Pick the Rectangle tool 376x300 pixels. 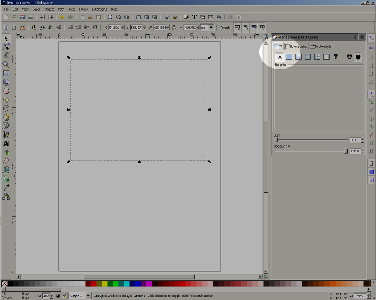[6, 73]
